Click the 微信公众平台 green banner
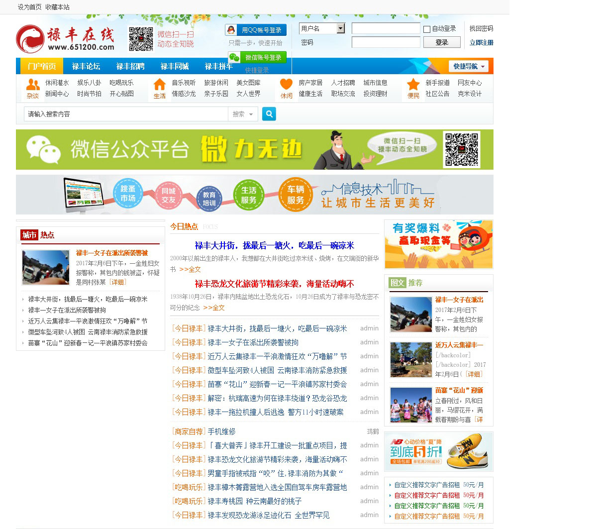597x529 pixels. coord(255,150)
